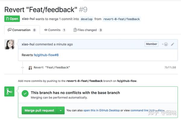The image size is (181, 120).
Task: Click the add reaction smiley icon
Action: [165, 44]
